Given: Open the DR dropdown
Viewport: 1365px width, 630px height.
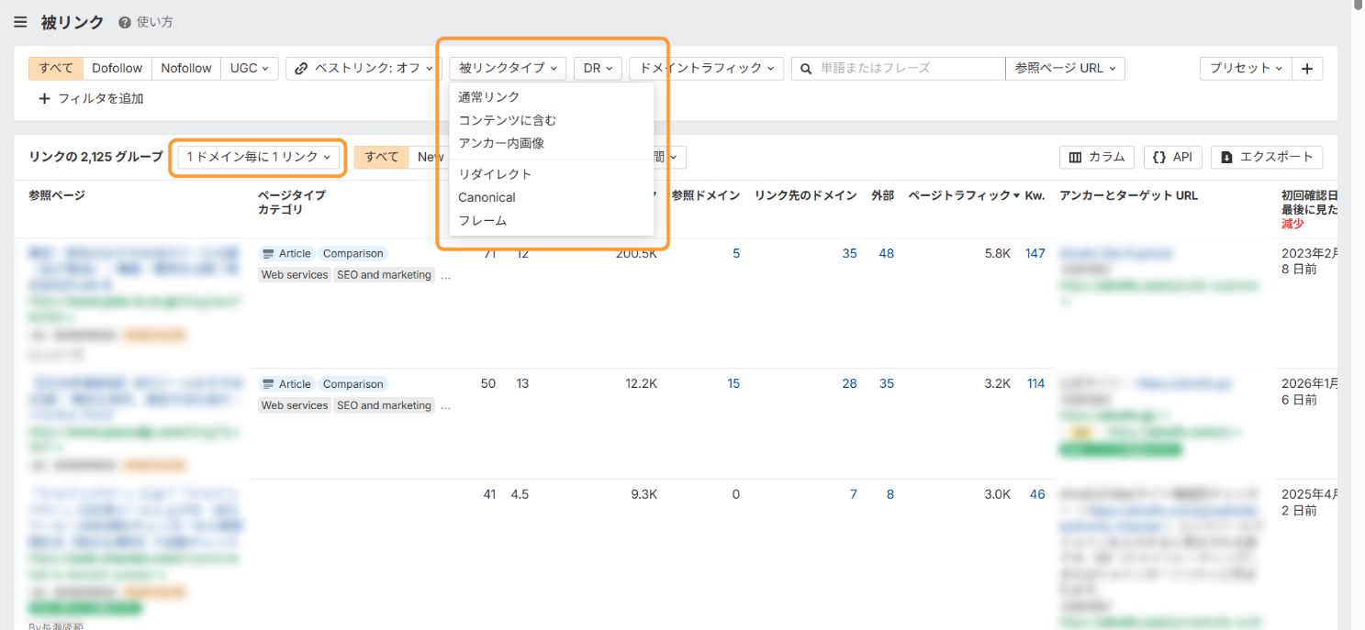Looking at the screenshot, I should [x=598, y=67].
